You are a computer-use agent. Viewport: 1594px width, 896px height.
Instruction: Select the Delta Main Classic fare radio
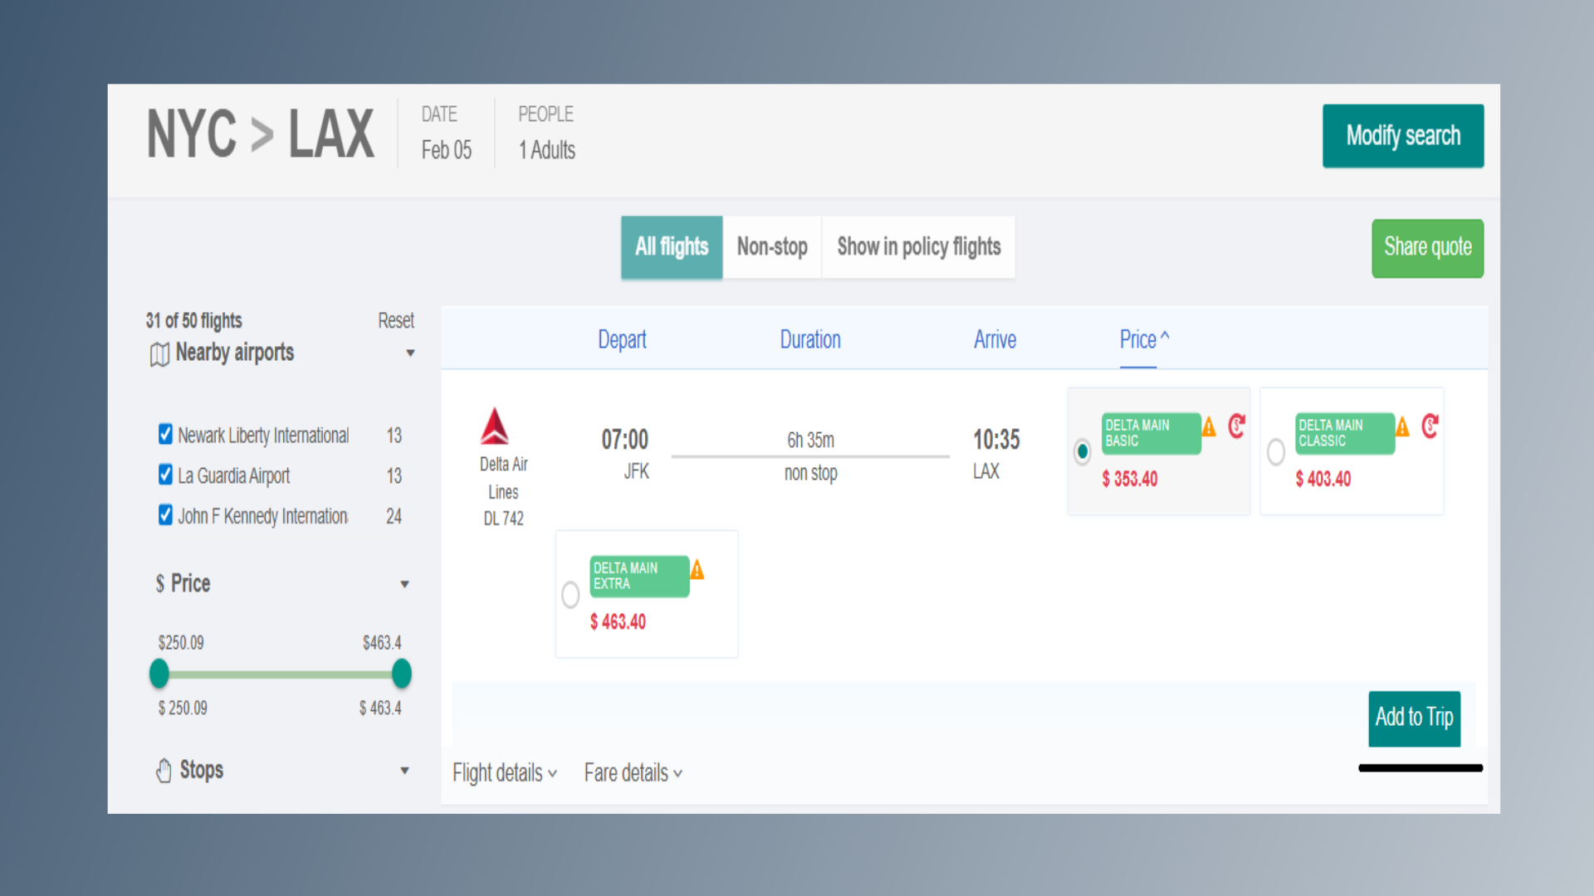click(x=1275, y=451)
